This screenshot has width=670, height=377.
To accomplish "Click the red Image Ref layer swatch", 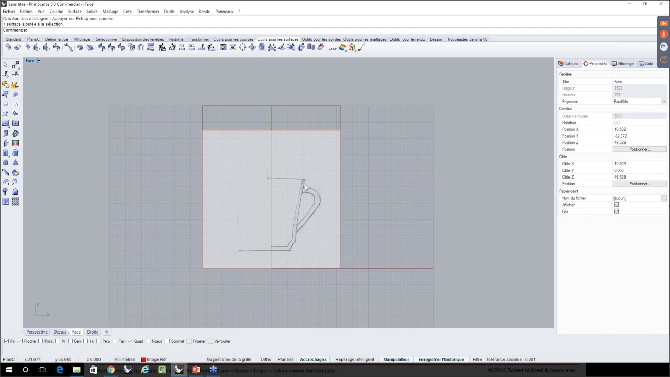I will 143,360.
